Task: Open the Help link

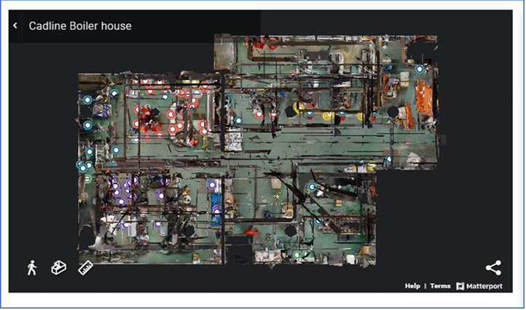Action: (412, 286)
